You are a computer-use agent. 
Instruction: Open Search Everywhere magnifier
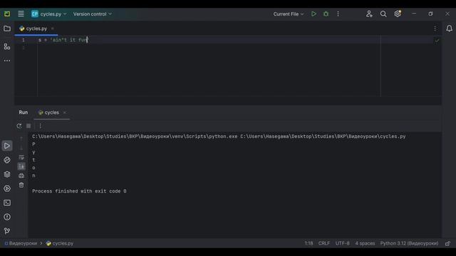tap(383, 14)
